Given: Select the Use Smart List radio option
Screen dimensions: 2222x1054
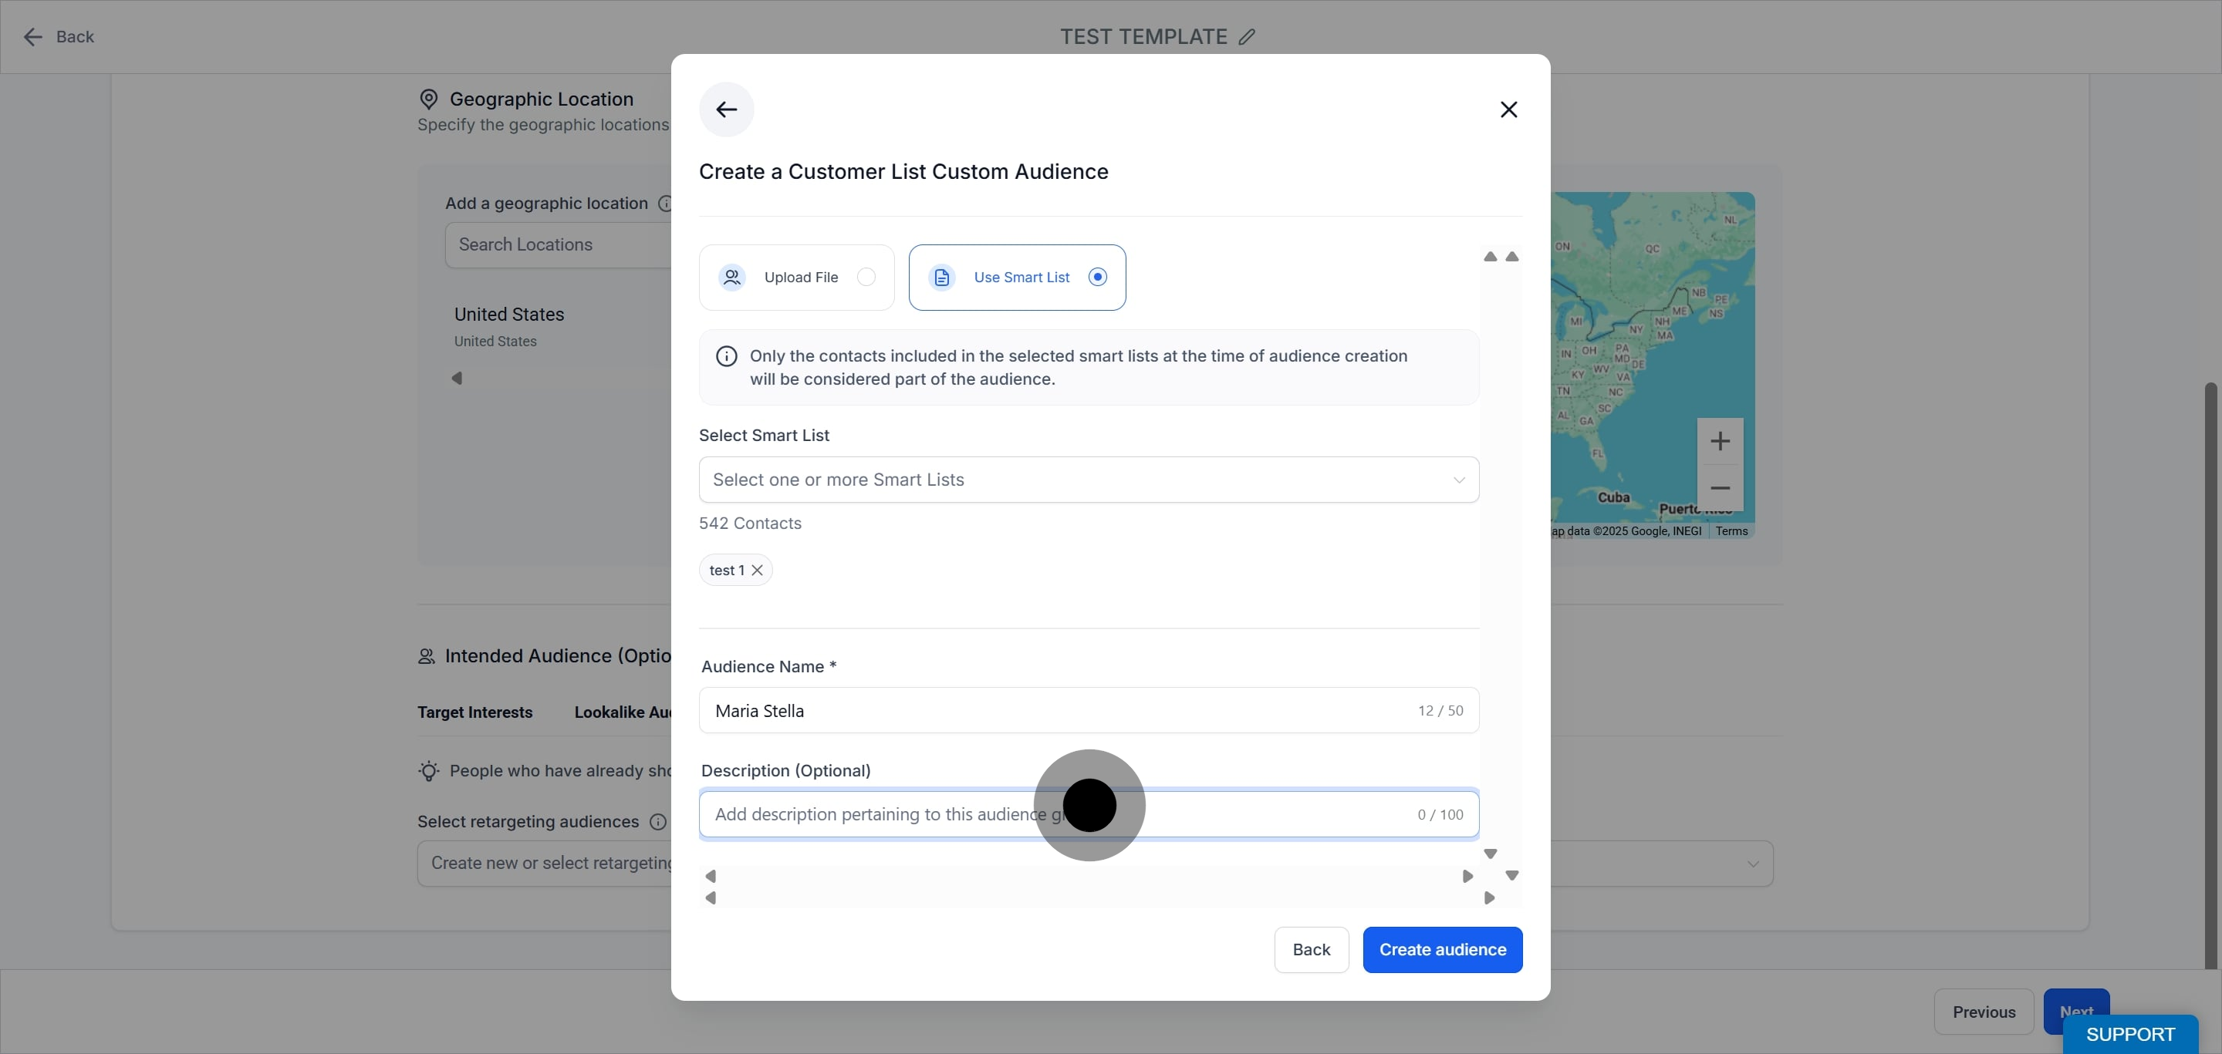Looking at the screenshot, I should (1097, 277).
